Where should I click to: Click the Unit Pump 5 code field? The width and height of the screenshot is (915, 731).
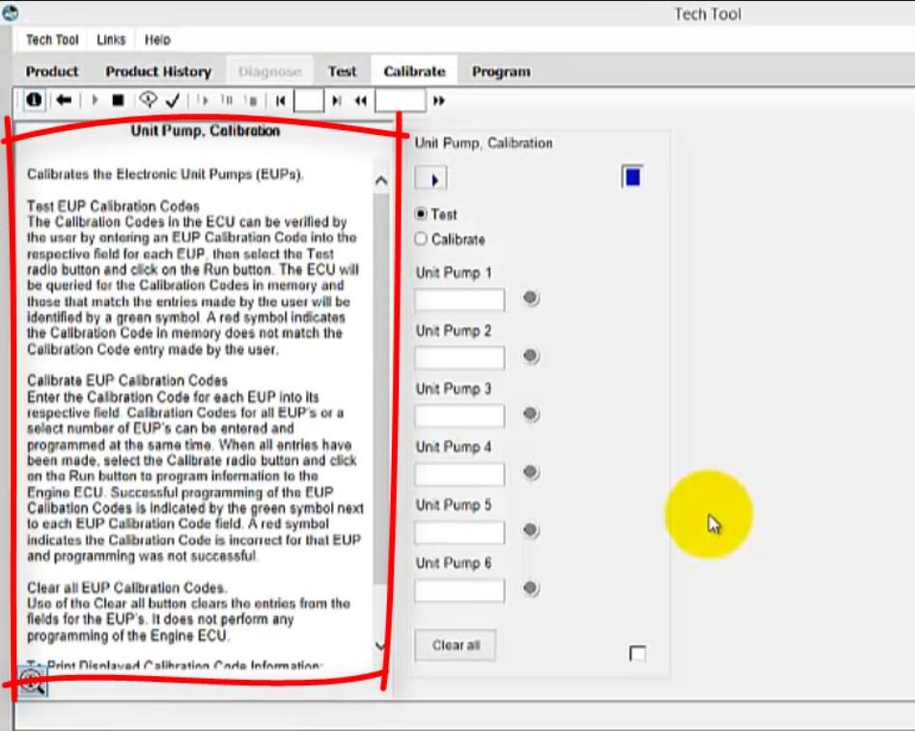459,532
